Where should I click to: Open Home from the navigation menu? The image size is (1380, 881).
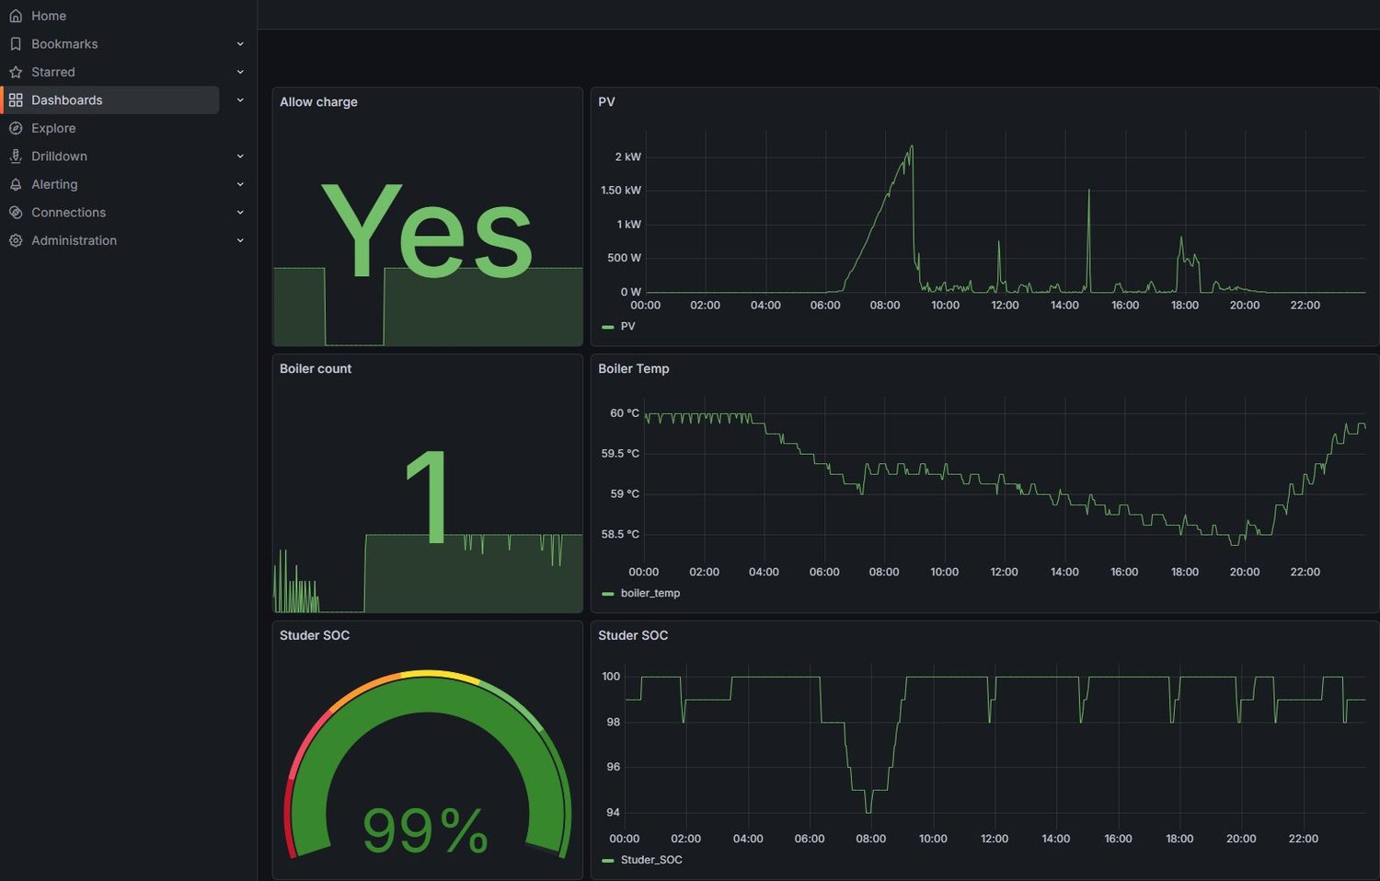pyautogui.click(x=49, y=16)
